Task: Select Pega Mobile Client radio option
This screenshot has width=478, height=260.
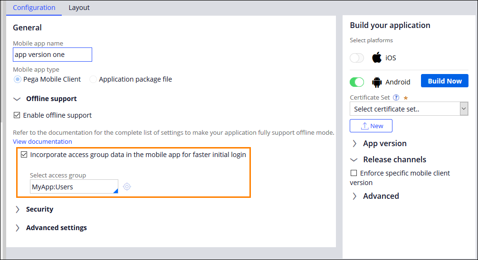Action: tap(18, 79)
